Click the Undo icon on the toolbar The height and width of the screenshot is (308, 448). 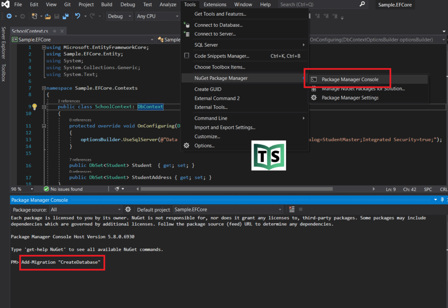click(77, 15)
